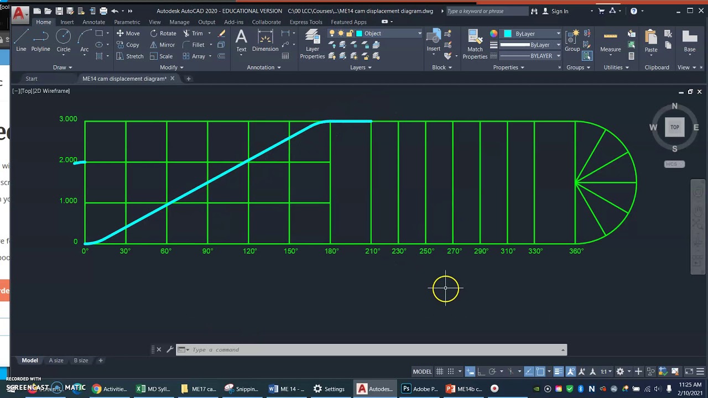Open Layer Properties manager

pos(313,44)
